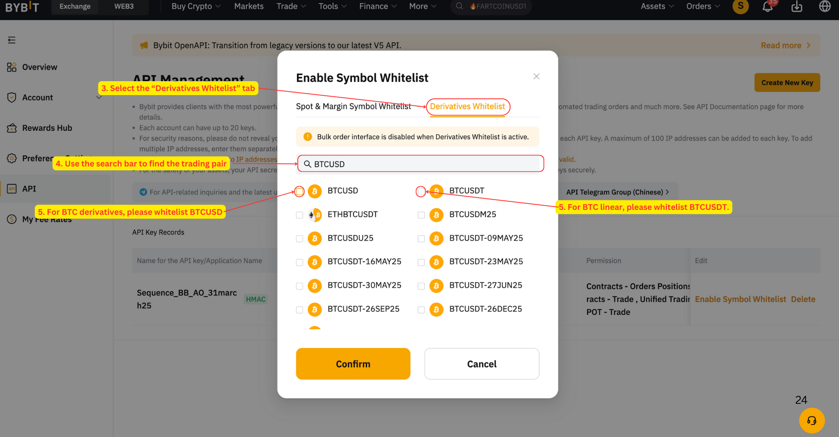839x437 pixels.
Task: Check the BTCUSDM25 checkbox
Action: [421, 215]
